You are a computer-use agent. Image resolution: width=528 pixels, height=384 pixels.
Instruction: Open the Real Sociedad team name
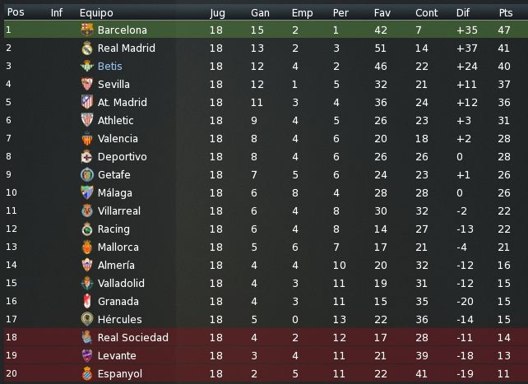133,338
